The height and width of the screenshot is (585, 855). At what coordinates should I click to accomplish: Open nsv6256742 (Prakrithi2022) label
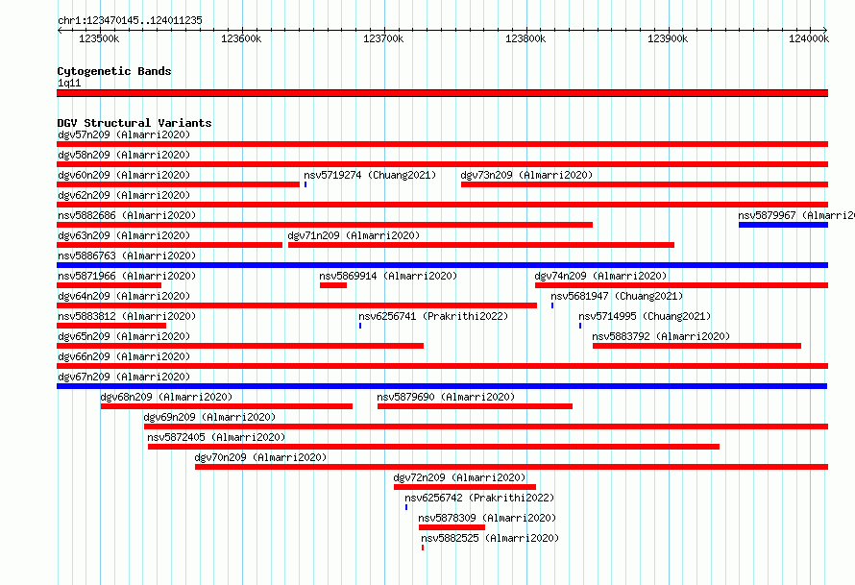tap(479, 498)
